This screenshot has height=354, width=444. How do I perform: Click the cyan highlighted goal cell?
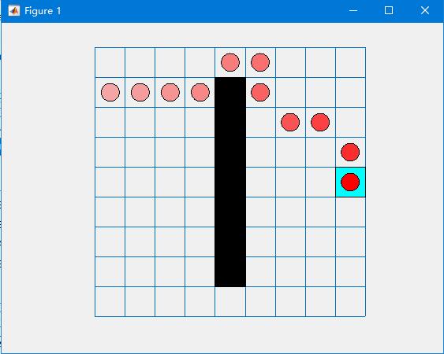[351, 183]
